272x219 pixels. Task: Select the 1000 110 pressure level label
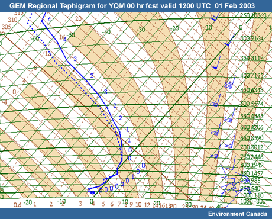[252, 195]
